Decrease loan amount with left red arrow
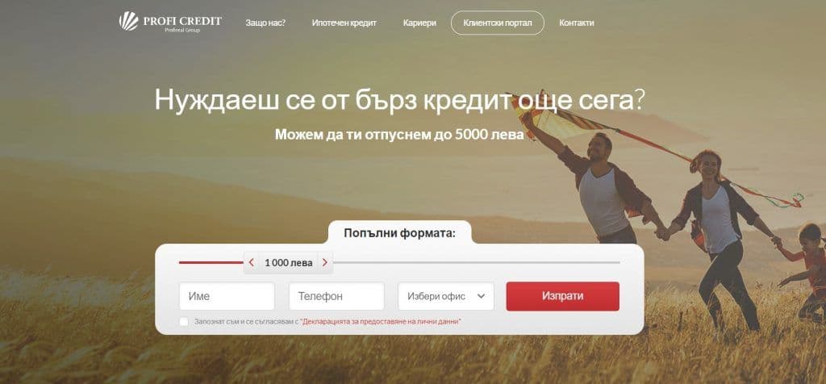 coord(252,262)
